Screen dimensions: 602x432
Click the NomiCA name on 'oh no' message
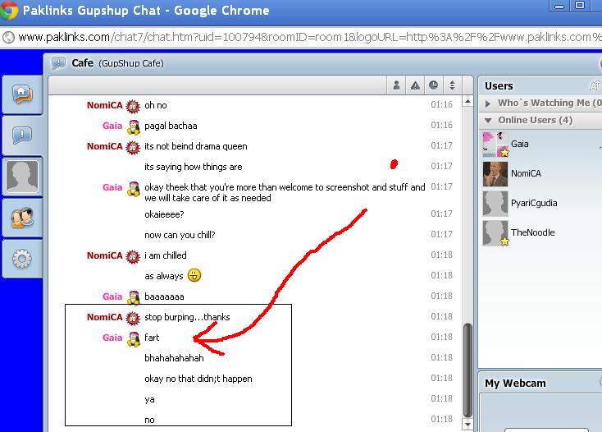click(x=104, y=105)
